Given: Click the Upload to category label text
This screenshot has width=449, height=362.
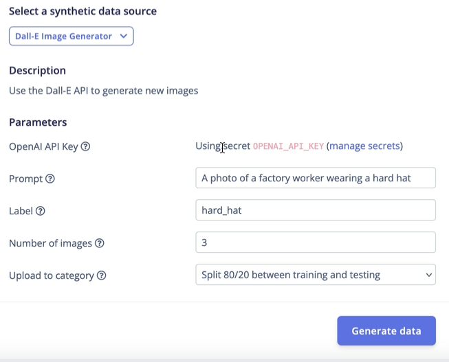Looking at the screenshot, I should (52, 275).
